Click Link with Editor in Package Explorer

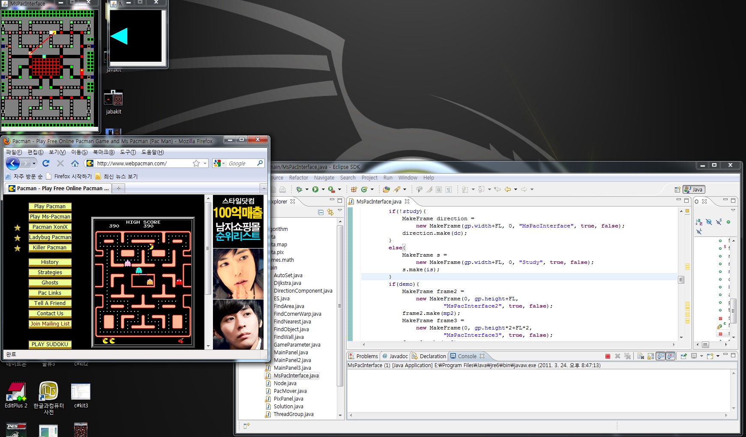pyautogui.click(x=330, y=212)
